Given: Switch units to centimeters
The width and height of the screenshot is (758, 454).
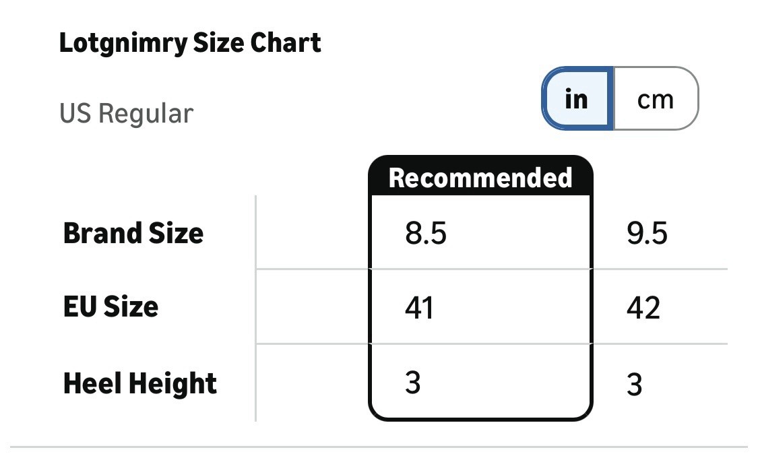Looking at the screenshot, I should coord(655,99).
